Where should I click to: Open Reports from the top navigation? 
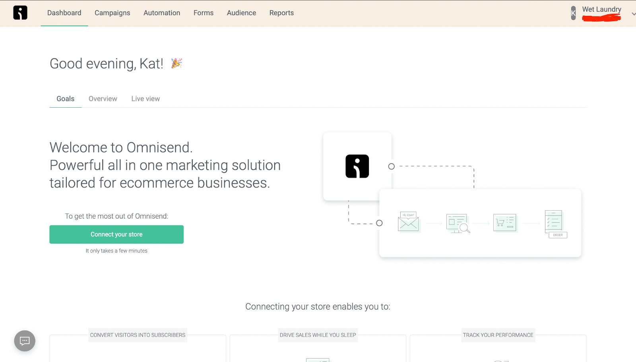281,13
